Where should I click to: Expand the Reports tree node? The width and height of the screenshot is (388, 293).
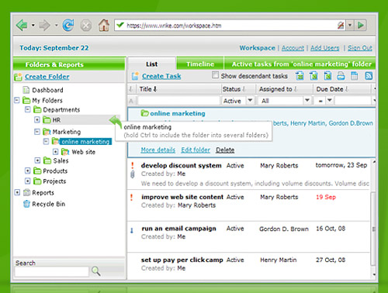17,192
